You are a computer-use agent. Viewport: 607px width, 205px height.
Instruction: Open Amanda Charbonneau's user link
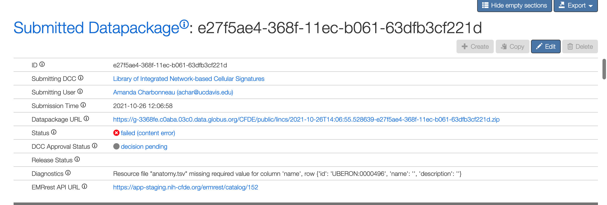[x=173, y=92]
